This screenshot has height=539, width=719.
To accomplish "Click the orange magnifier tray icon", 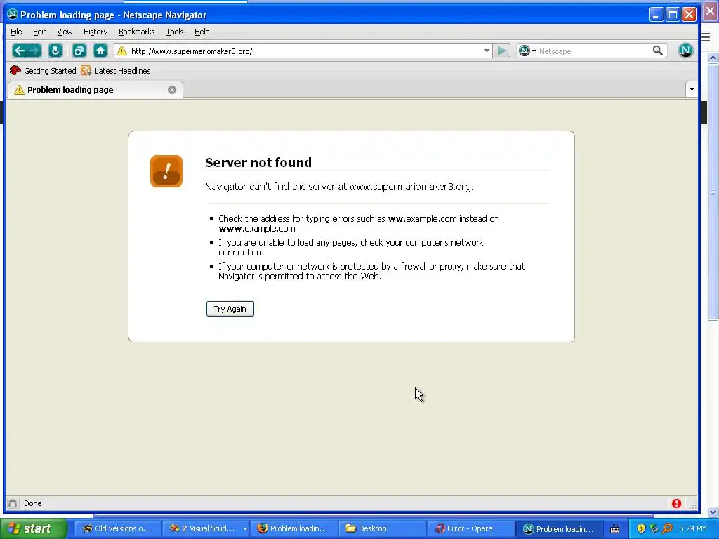I will point(668,528).
